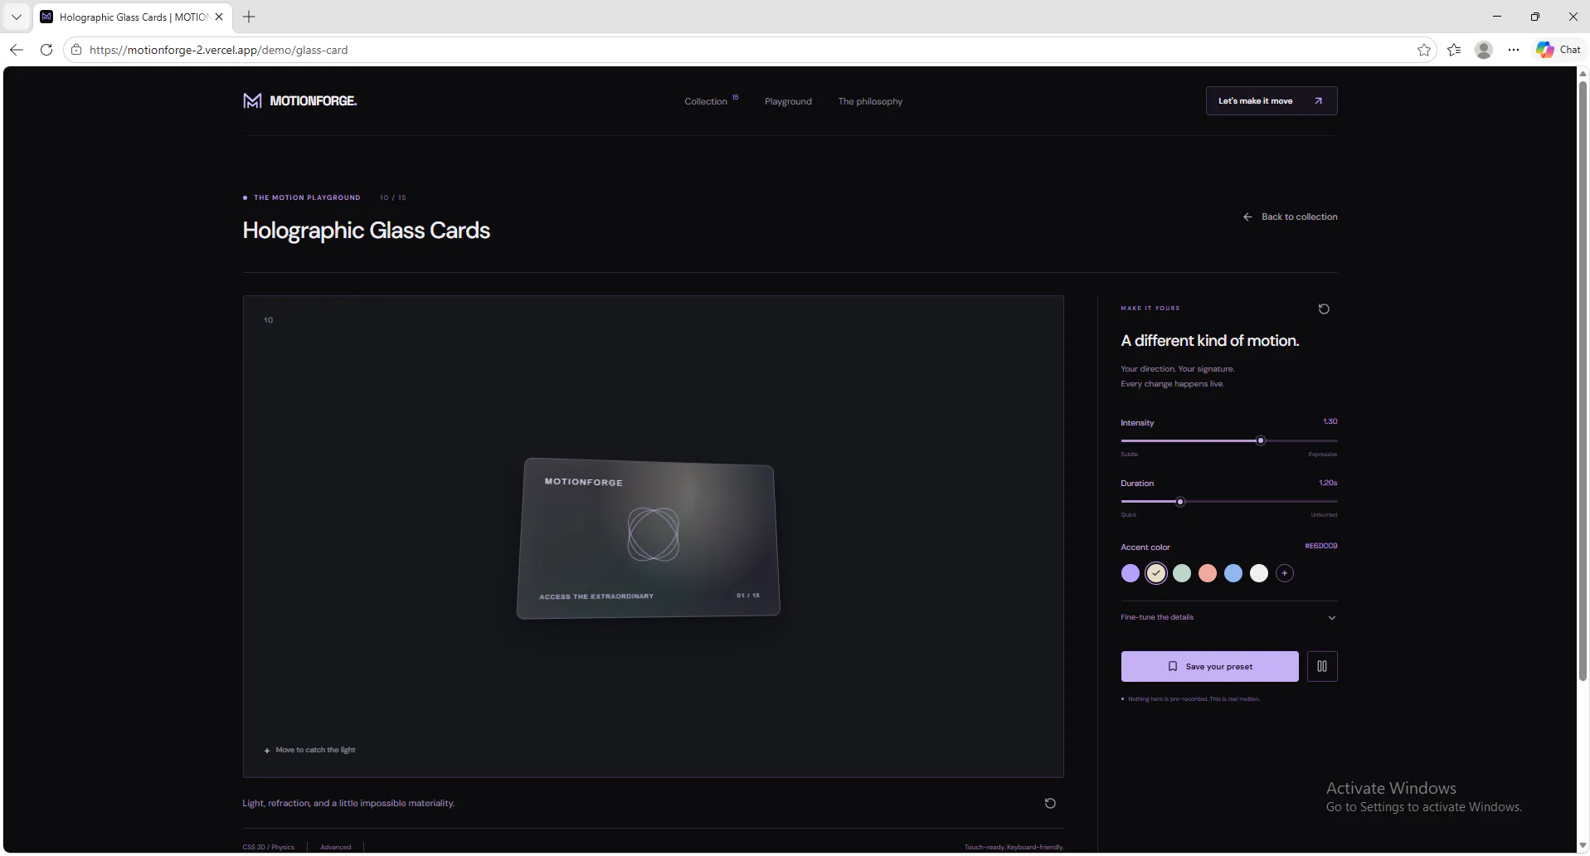Open a new browser tab
1590x856 pixels.
(249, 17)
